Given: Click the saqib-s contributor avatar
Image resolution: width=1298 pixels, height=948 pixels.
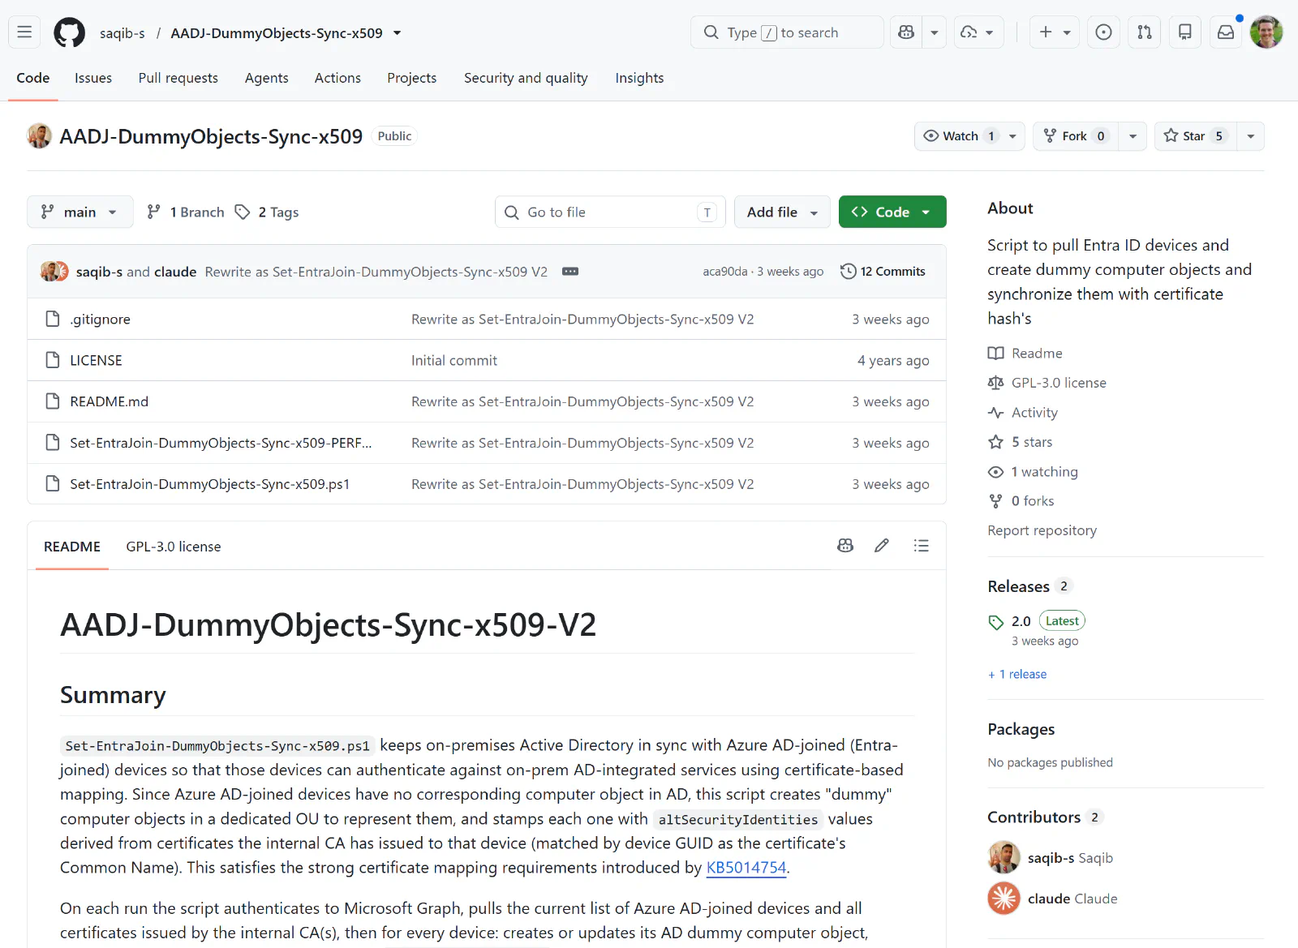Looking at the screenshot, I should (x=1004, y=857).
